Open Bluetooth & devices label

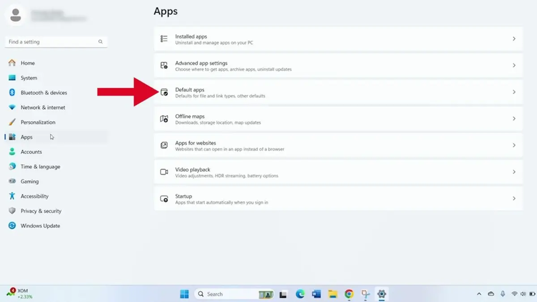tap(44, 93)
